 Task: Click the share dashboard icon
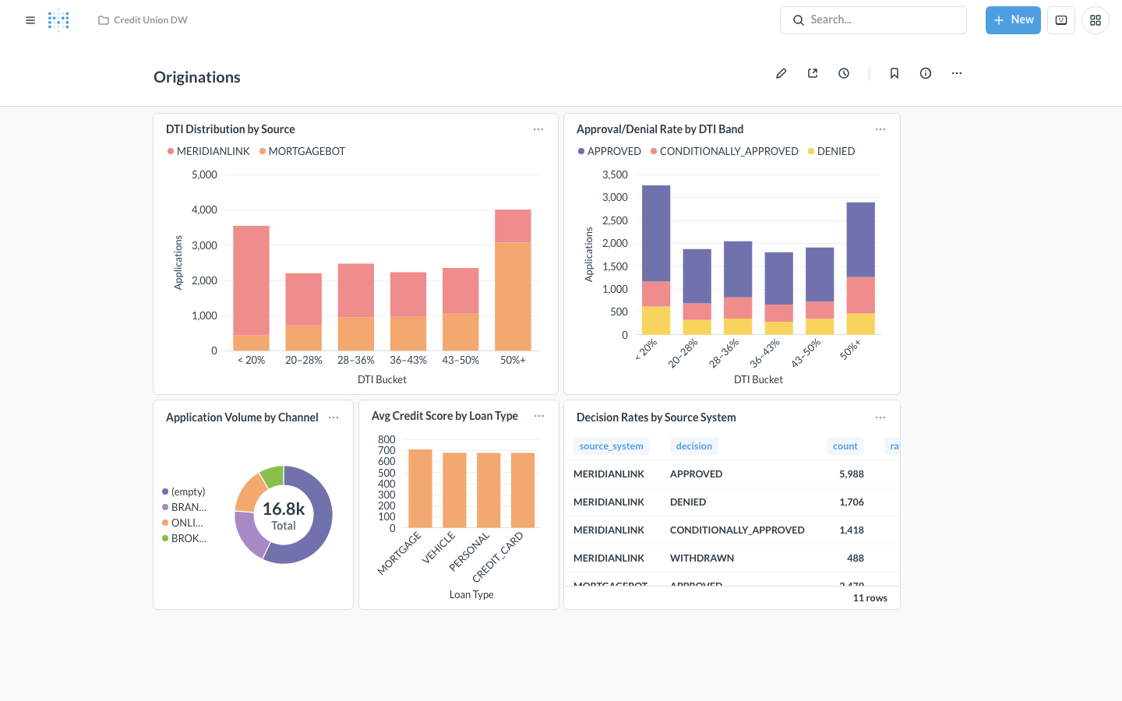pos(813,73)
